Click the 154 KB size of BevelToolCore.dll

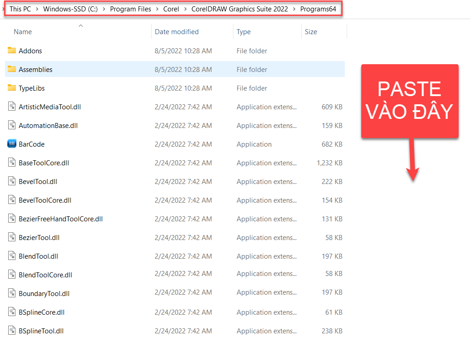click(332, 200)
